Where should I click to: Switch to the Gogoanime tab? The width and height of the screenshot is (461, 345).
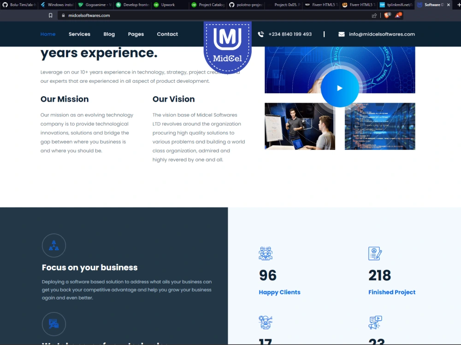95,5
